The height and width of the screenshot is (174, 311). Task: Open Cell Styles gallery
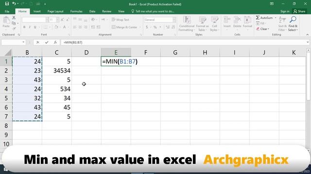(x=214, y=24)
